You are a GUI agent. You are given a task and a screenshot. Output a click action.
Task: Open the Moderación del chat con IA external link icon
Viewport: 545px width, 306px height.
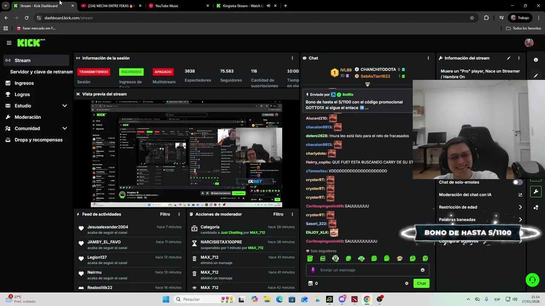tap(520, 195)
